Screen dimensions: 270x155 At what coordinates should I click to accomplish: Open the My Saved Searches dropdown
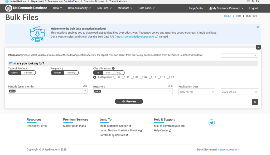[239, 55]
